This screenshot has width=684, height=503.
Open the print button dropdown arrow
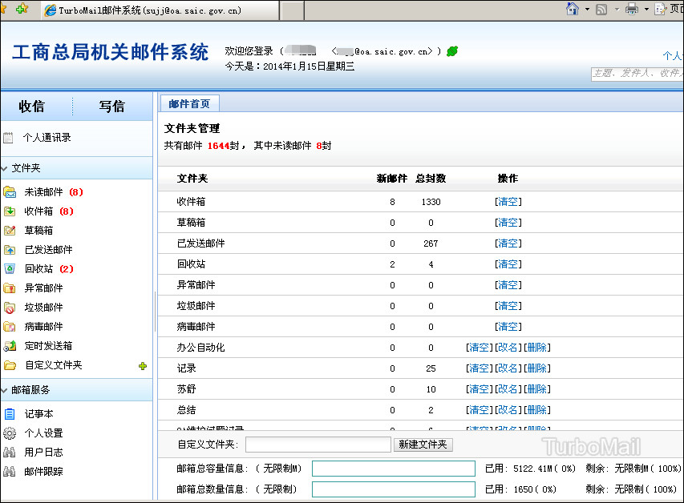click(x=646, y=10)
